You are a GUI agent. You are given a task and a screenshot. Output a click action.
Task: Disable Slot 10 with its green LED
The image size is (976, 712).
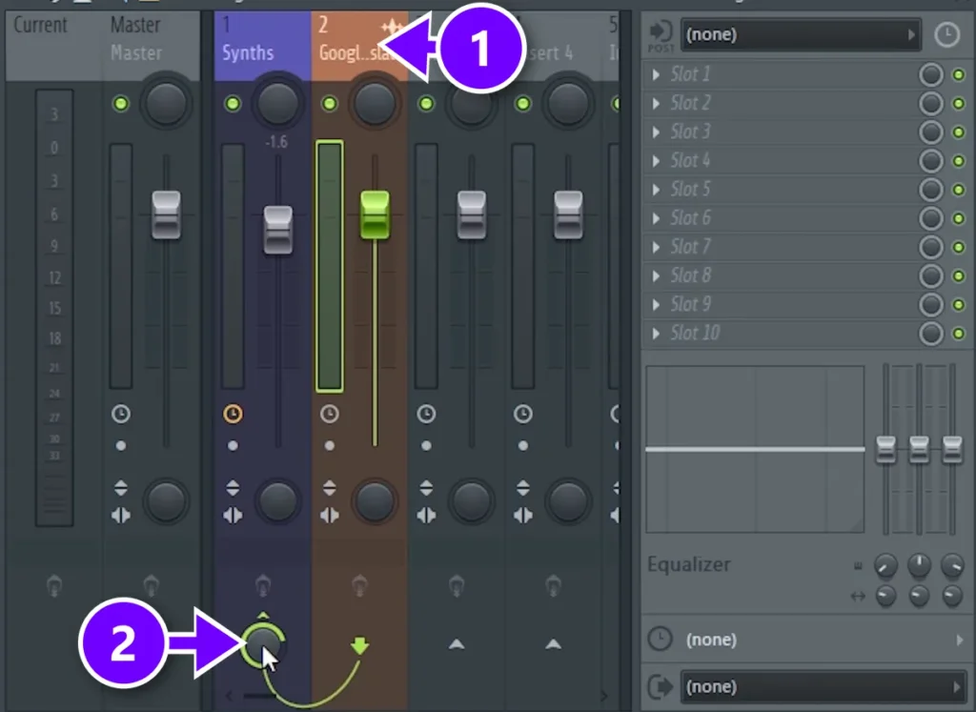(x=959, y=334)
